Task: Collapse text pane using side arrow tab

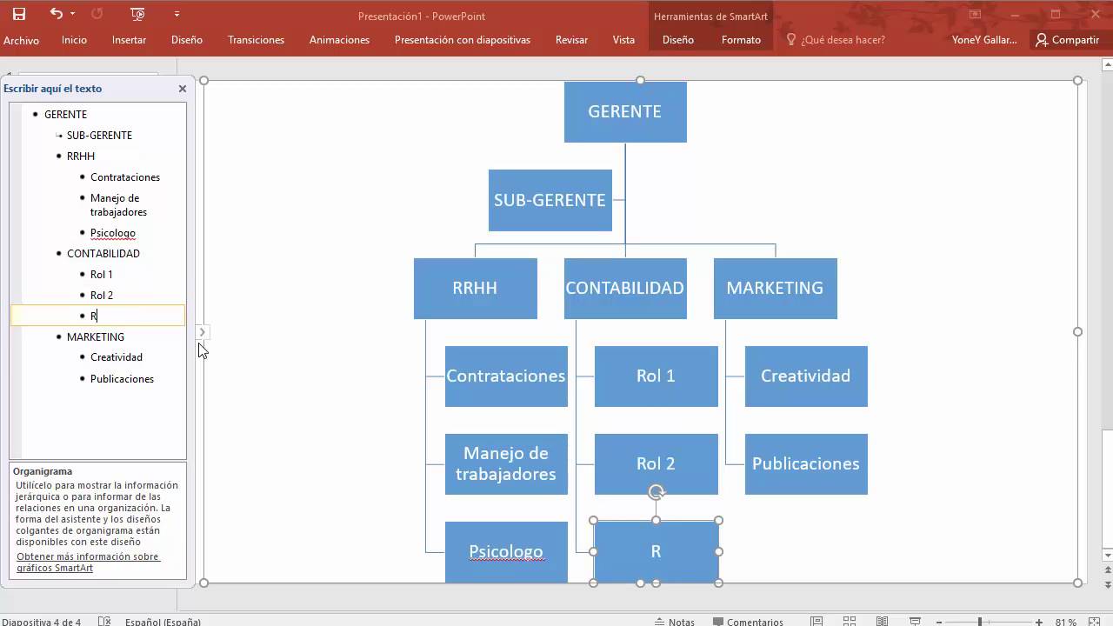Action: click(202, 332)
